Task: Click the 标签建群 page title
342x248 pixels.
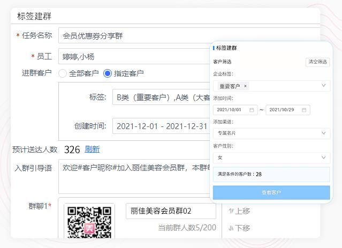Action: point(34,16)
